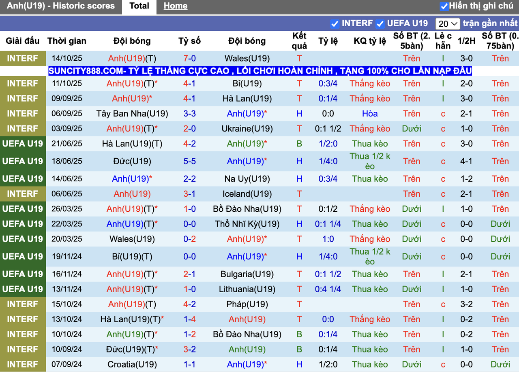Uncheck the UEFA U19 filter checkbox
The image size is (519, 372).
coord(380,23)
